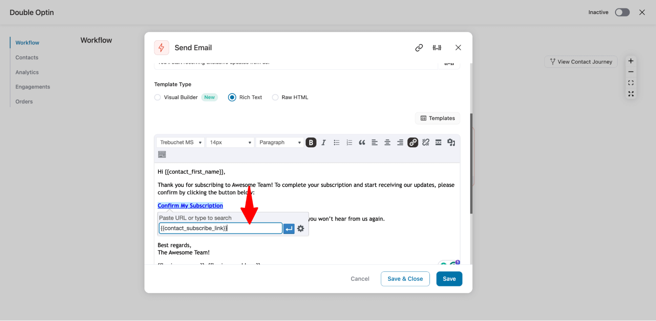Align text left
Screen dimensions: 656x321
[x=374, y=142]
